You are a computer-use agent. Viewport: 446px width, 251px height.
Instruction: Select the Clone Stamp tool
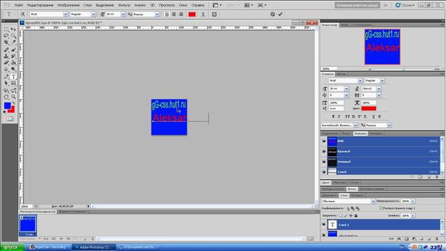coord(6,56)
